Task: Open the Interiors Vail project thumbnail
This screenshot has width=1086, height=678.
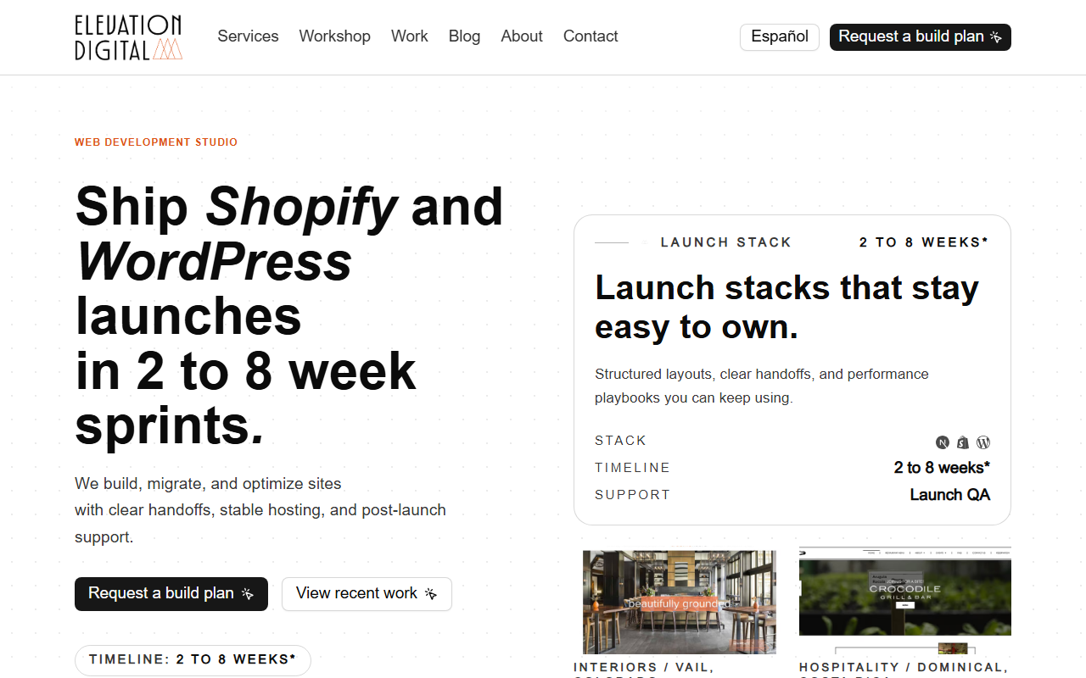Action: tap(680, 602)
